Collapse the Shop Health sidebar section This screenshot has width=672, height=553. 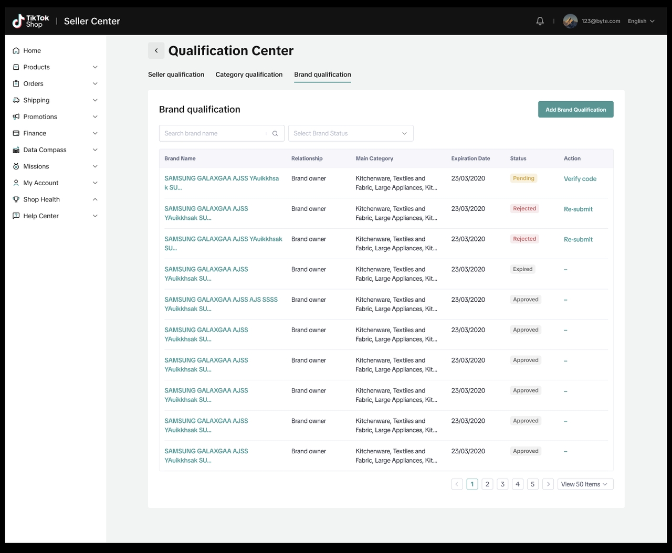click(x=95, y=199)
